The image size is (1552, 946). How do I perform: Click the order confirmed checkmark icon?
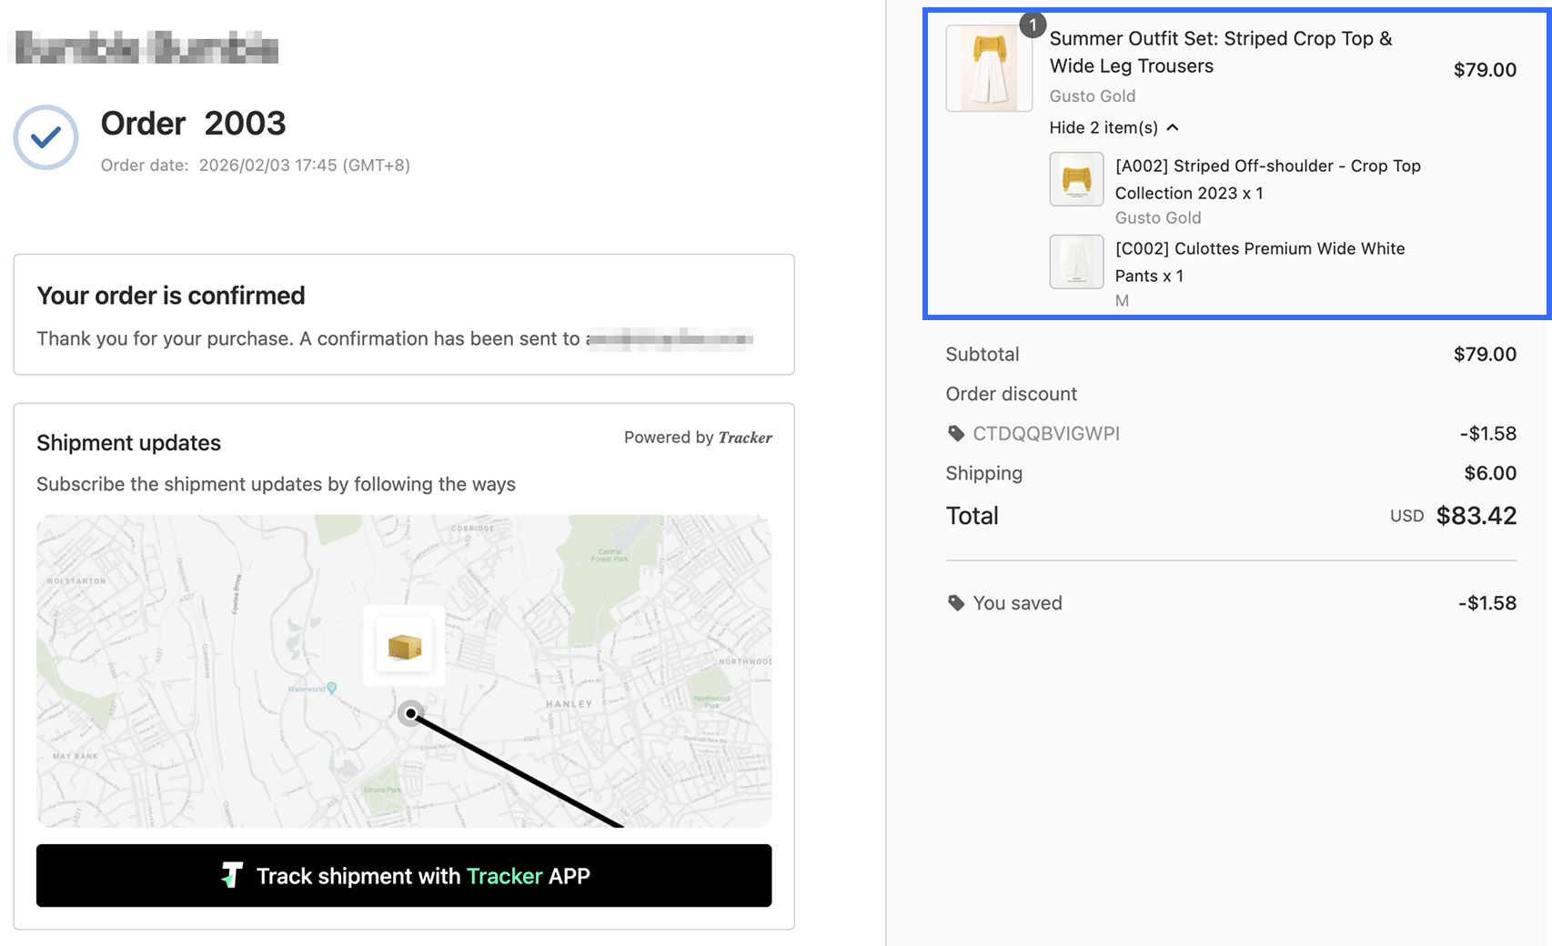(x=45, y=137)
